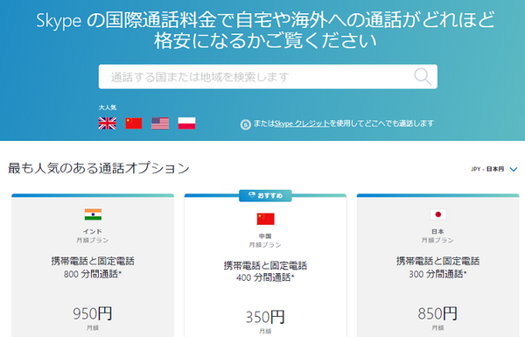Click the 日本 country label

(x=437, y=231)
